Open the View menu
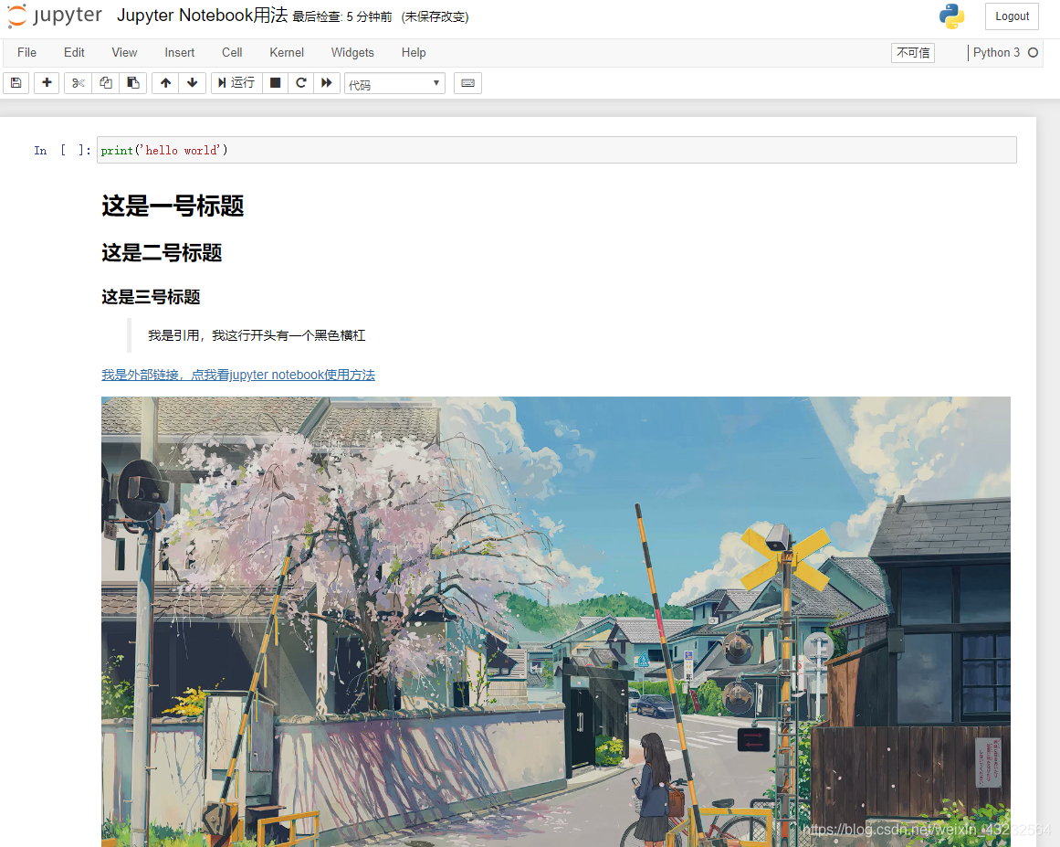 124,53
